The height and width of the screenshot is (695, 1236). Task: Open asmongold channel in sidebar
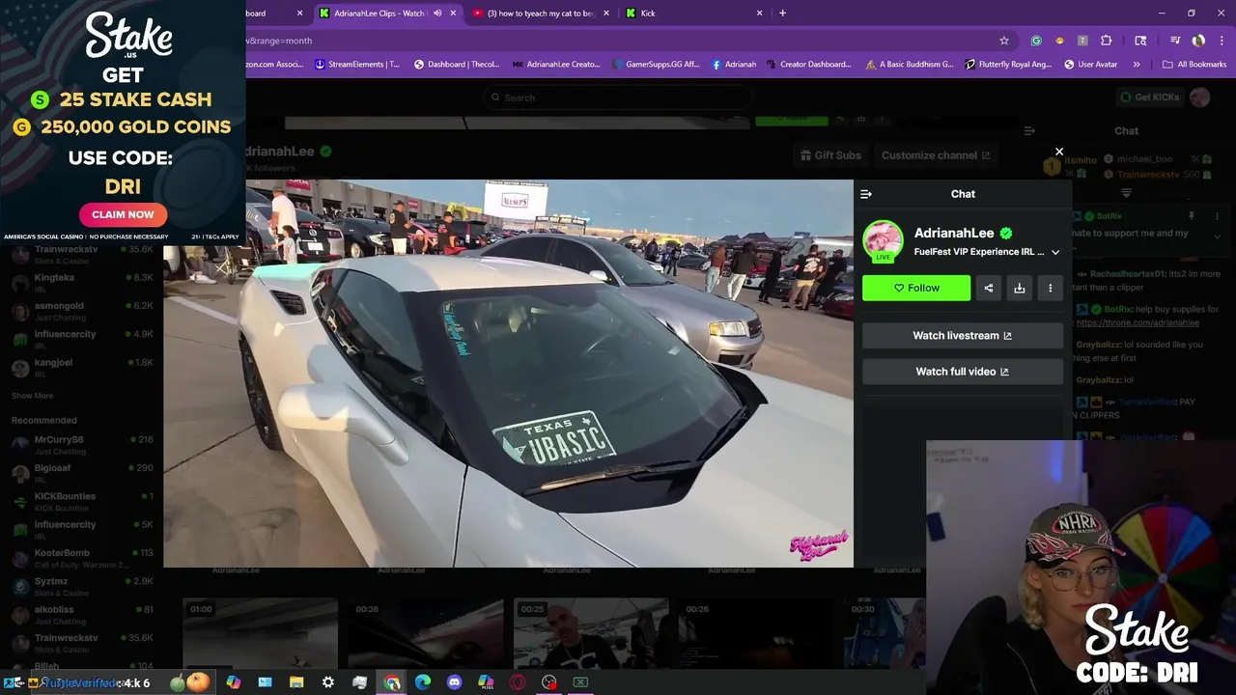click(x=81, y=311)
